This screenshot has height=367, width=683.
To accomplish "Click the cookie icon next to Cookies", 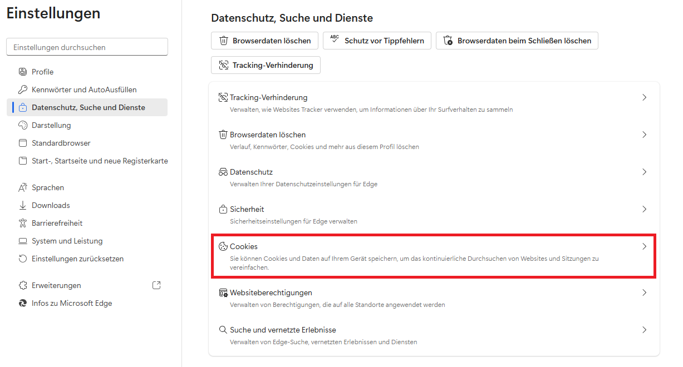I will coord(223,246).
